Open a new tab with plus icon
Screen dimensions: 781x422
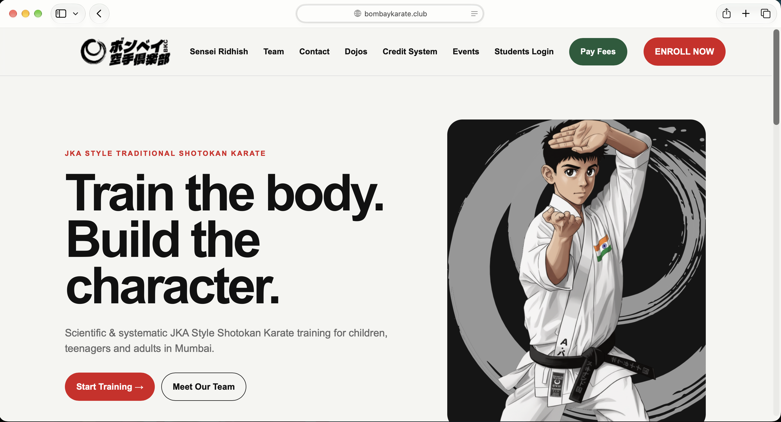(x=746, y=14)
